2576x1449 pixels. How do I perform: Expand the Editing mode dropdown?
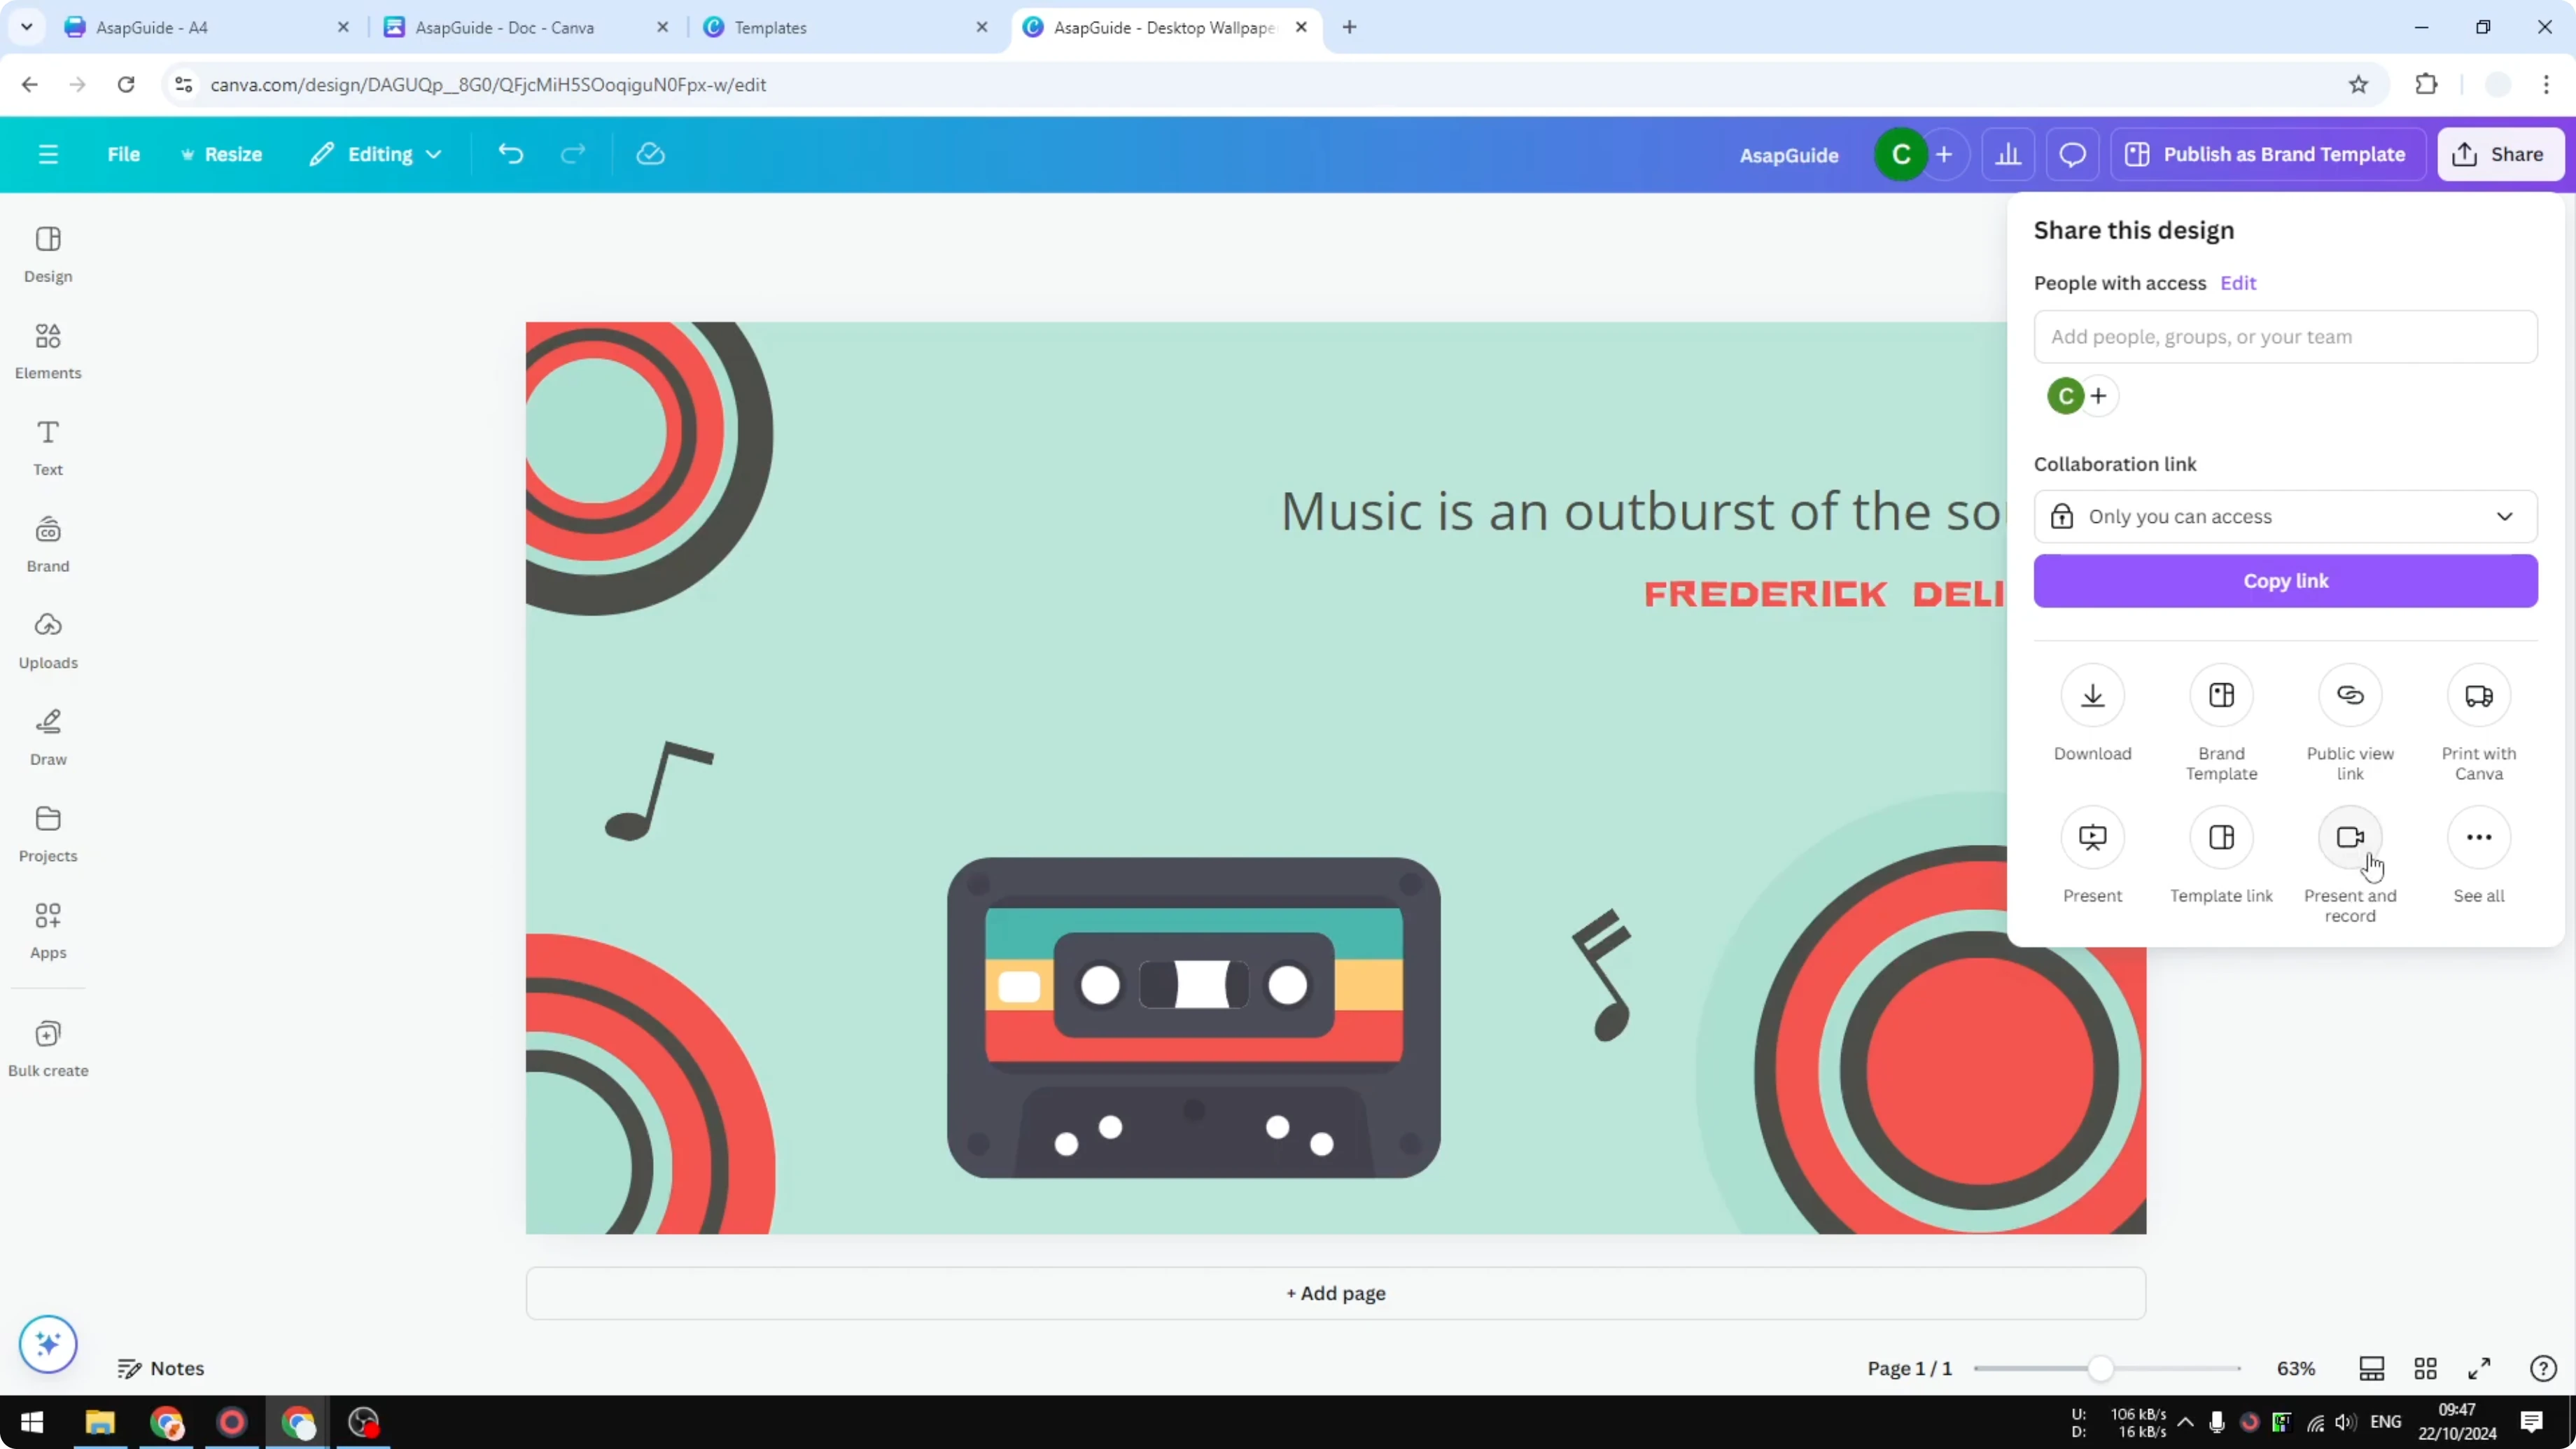(375, 153)
